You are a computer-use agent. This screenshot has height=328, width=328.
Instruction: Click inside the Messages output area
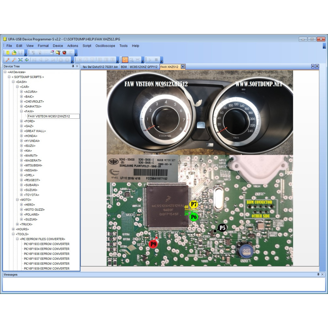[164, 284]
